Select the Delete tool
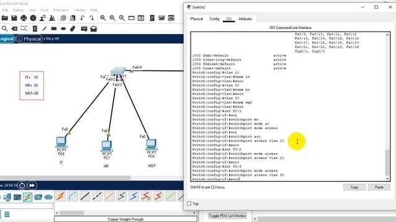 point(14,29)
